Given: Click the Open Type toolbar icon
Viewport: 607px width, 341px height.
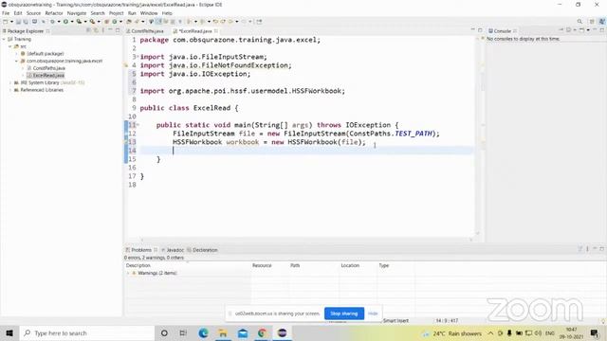Looking at the screenshot, I should click(x=128, y=22).
